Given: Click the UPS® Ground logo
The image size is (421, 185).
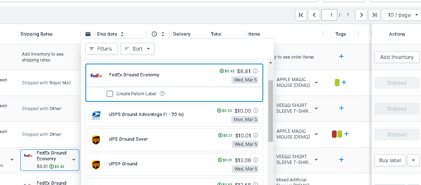Looking at the screenshot, I should coord(96,165).
